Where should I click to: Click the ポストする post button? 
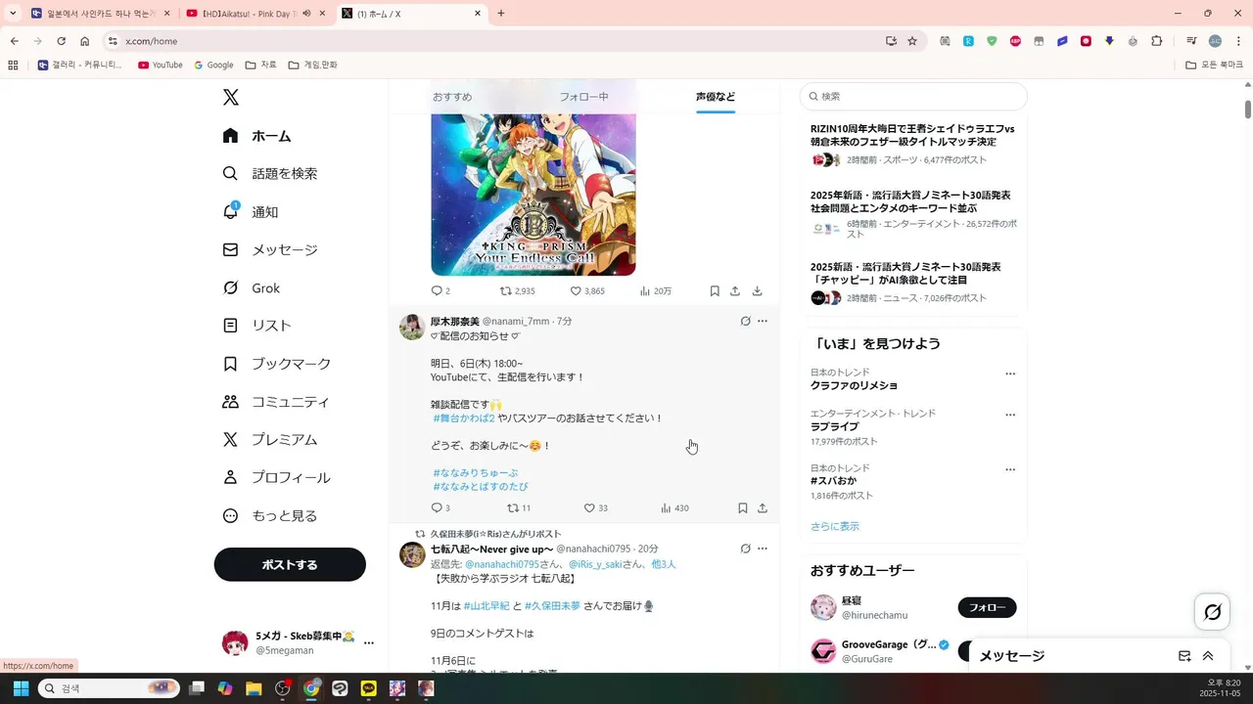(290, 564)
